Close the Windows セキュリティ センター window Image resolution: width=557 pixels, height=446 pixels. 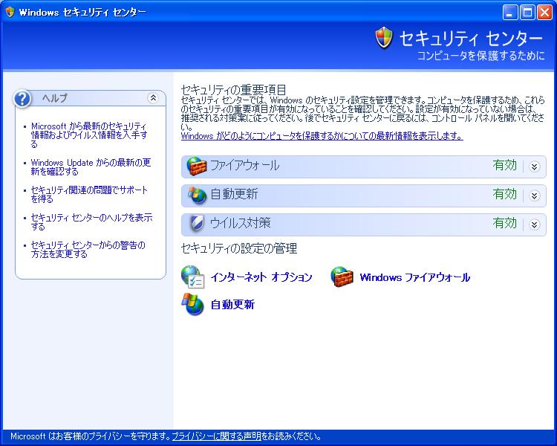[x=544, y=13]
